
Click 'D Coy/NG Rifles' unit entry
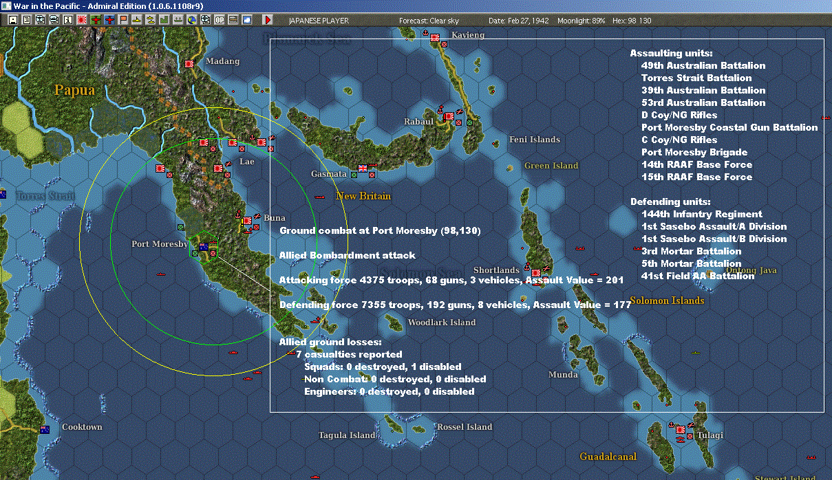click(x=679, y=115)
